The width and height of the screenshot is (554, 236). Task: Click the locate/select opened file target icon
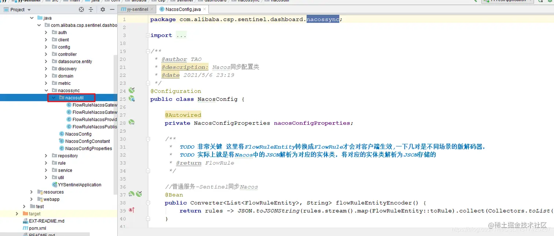(81, 10)
